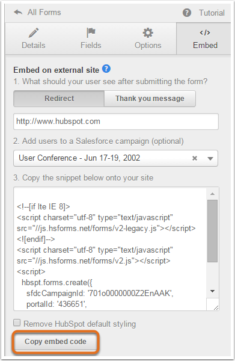Clear the selected Salesforce campaign with the x
This screenshot has width=235, height=361.
(195, 158)
